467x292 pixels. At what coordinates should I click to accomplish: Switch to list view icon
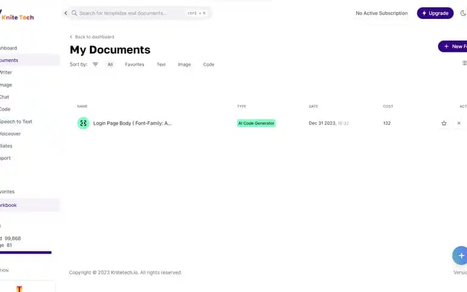tap(465, 63)
